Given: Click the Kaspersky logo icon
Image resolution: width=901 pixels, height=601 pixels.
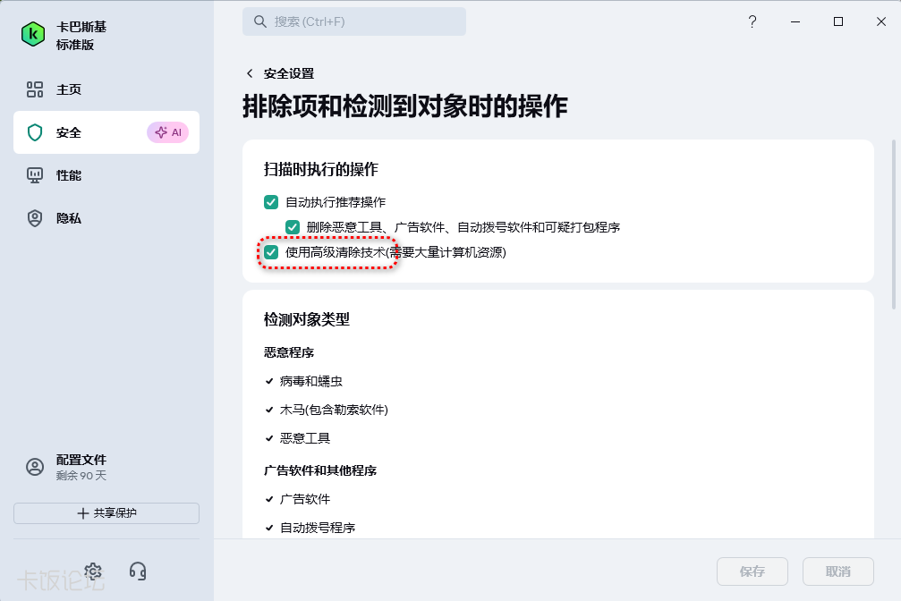Looking at the screenshot, I should click(33, 35).
